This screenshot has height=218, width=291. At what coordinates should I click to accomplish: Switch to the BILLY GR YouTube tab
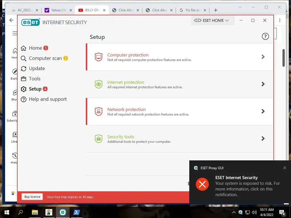pos(92,10)
